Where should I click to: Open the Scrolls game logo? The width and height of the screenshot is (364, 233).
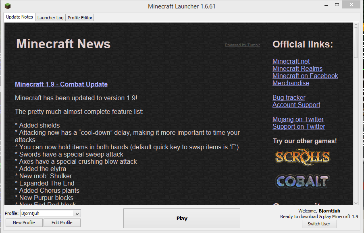pos(302,157)
